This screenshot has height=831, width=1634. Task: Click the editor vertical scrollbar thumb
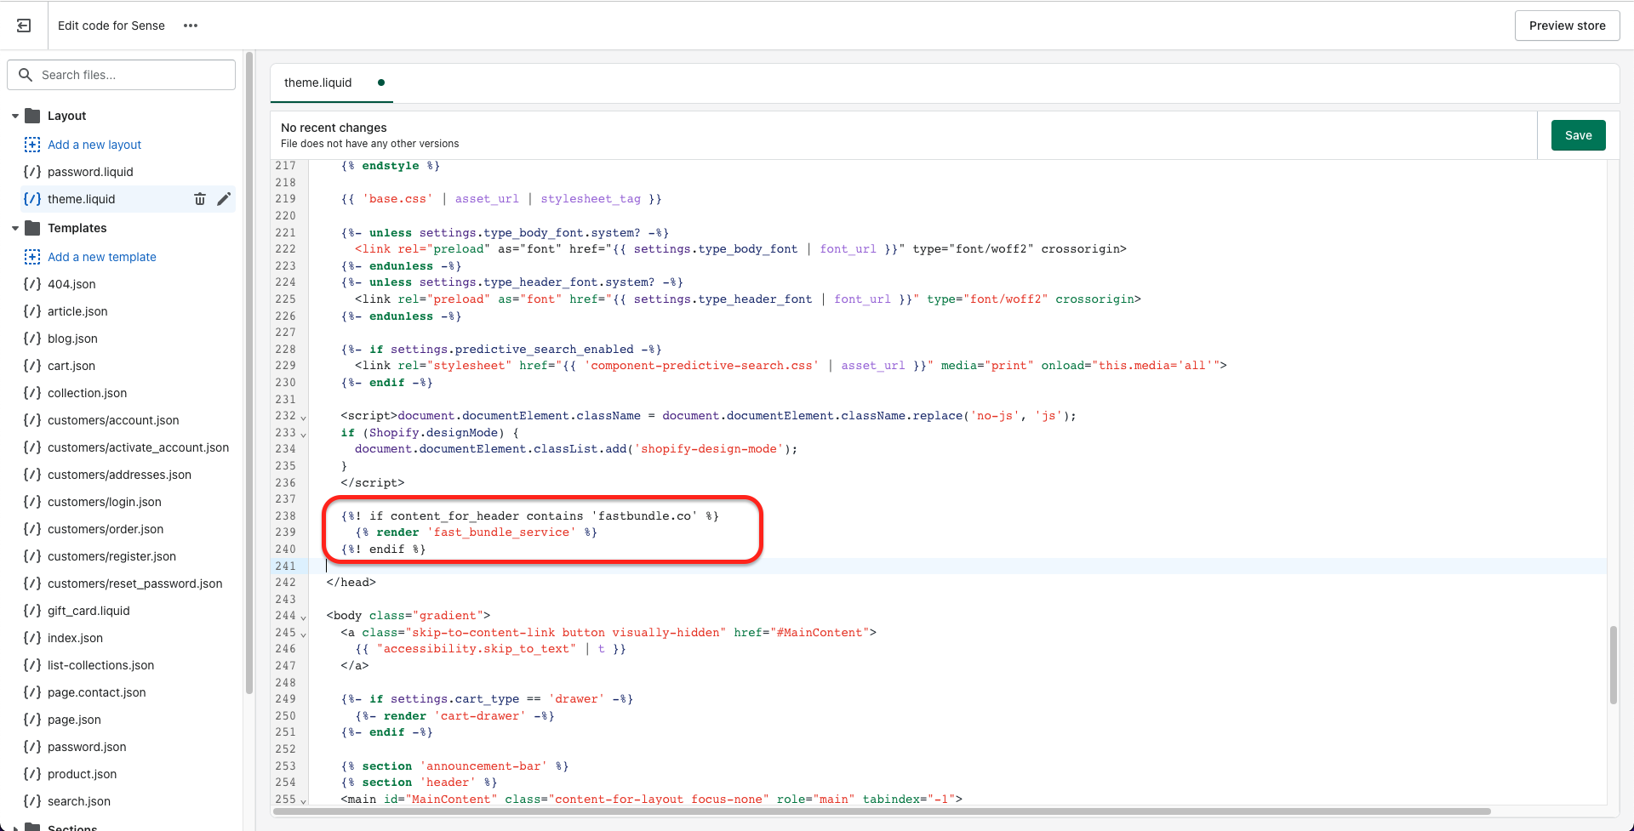pos(1613,665)
